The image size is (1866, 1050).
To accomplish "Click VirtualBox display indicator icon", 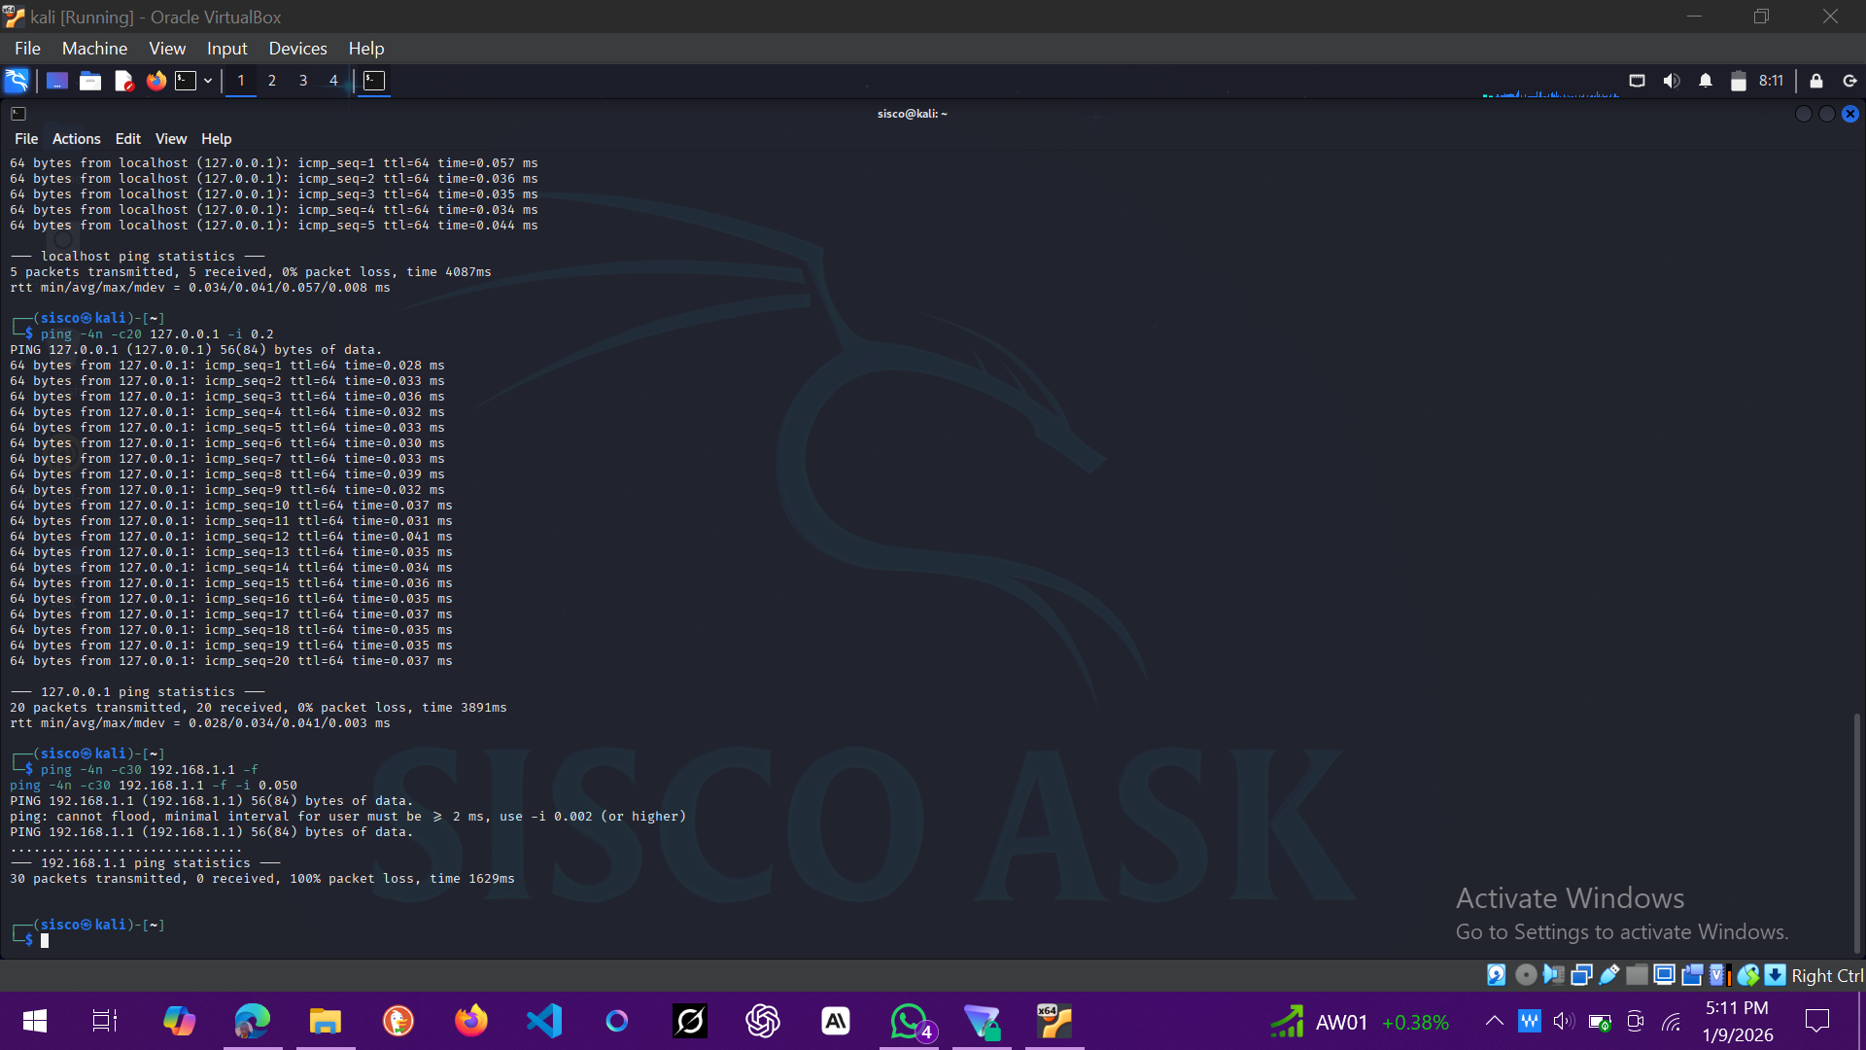I will pyautogui.click(x=1665, y=975).
